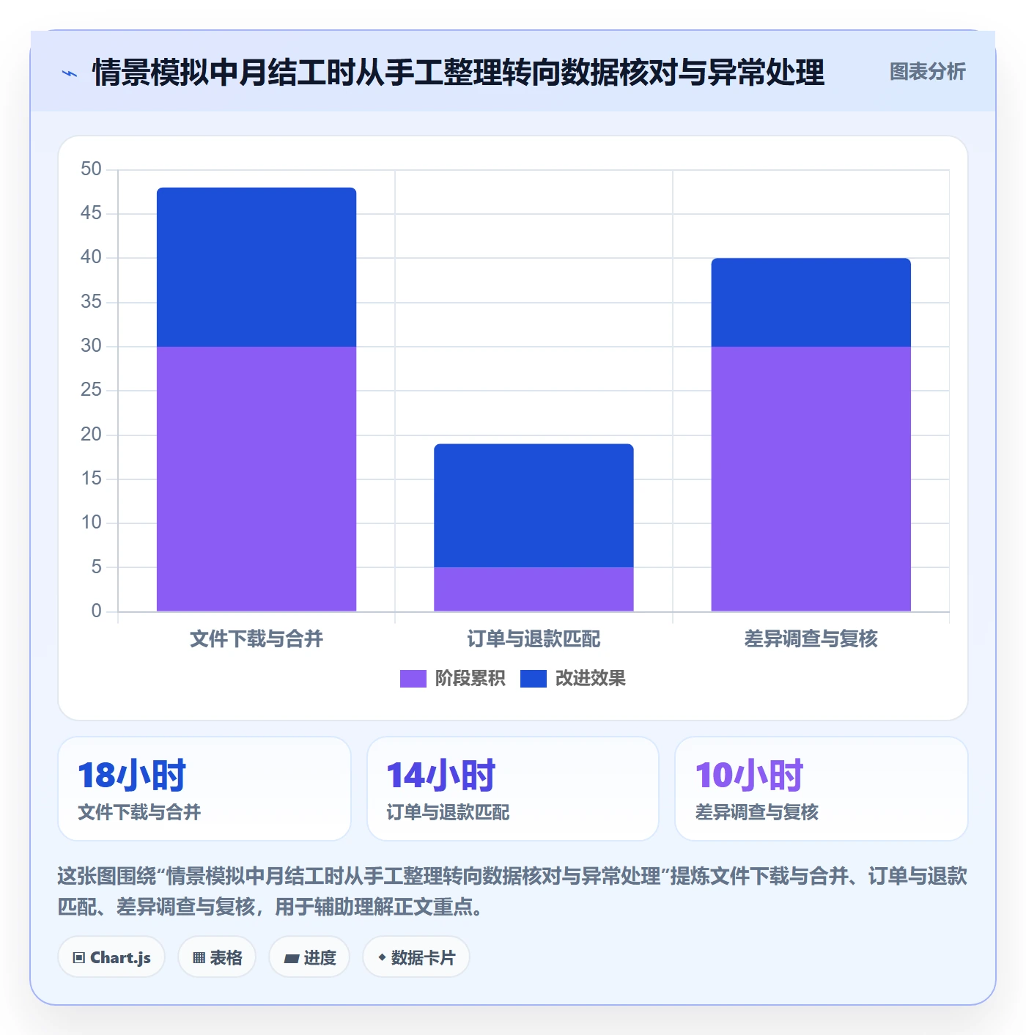
Task: Open the 18小时 文件下载与合并 data card
Action: [204, 789]
